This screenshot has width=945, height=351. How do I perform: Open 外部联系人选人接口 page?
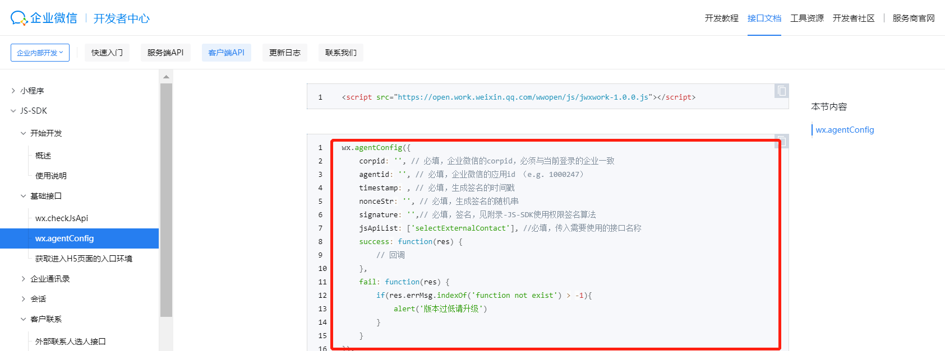tap(71, 341)
